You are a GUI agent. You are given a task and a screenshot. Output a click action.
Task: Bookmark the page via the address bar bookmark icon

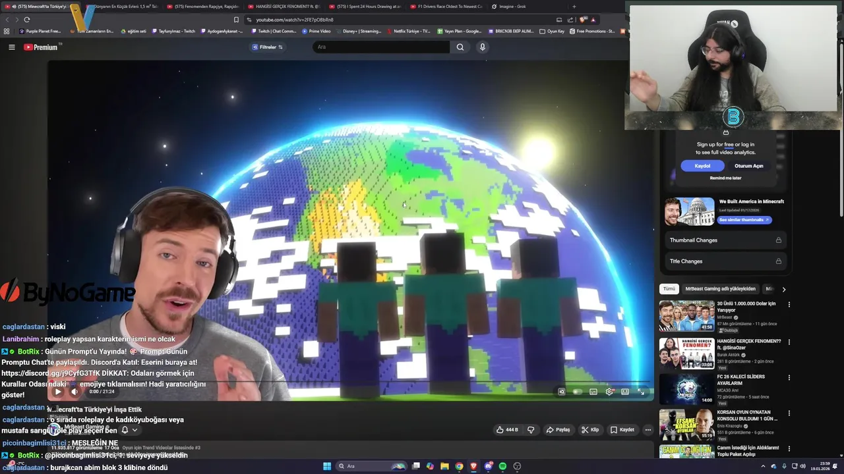(236, 20)
